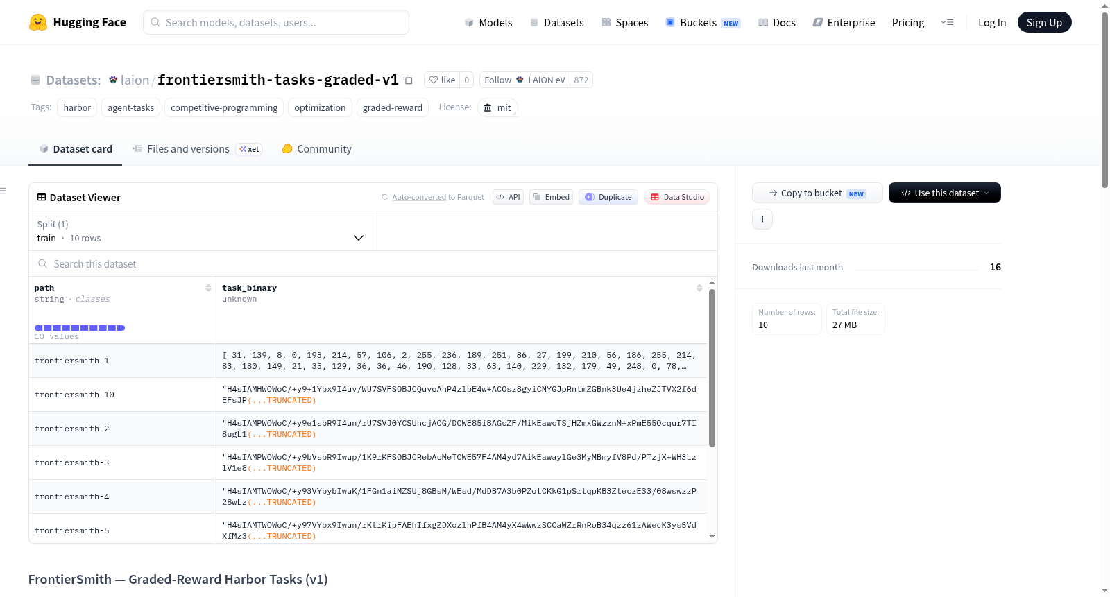Open the API button in Dataset Viewer
This screenshot has width=1110, height=597.
508,197
